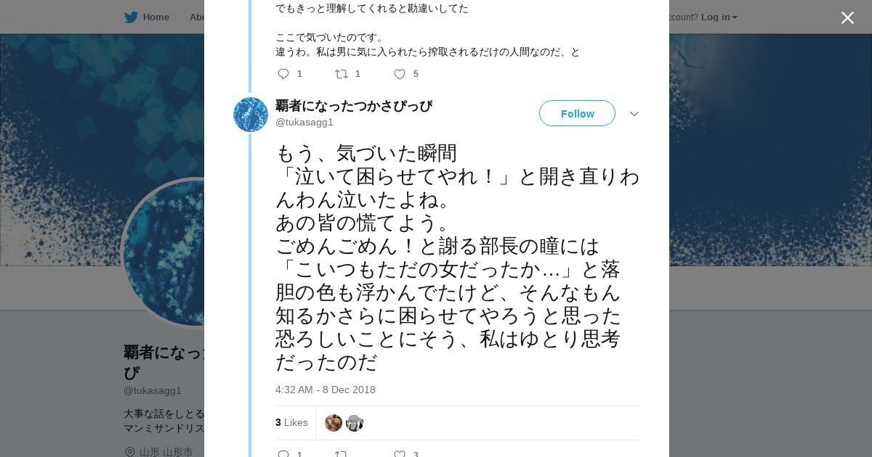Viewport: 872px width, 457px height.
Task: Click the @tukasagg1 handle under profile name
Action: tap(153, 390)
